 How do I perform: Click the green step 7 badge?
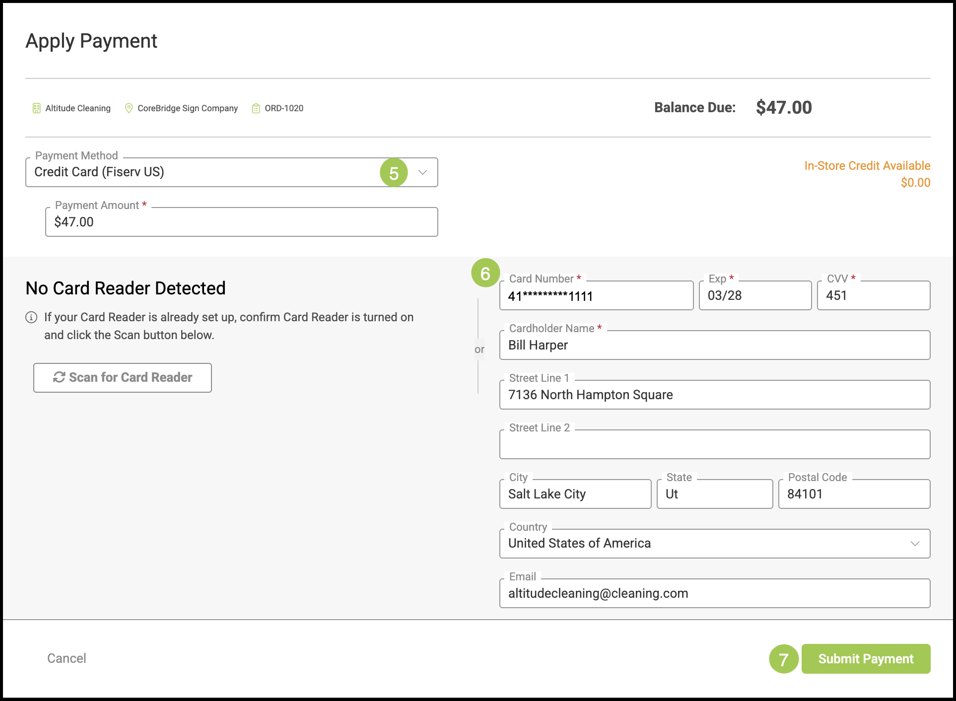point(783,659)
